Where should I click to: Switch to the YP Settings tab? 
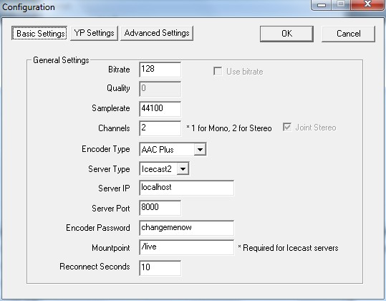94,33
